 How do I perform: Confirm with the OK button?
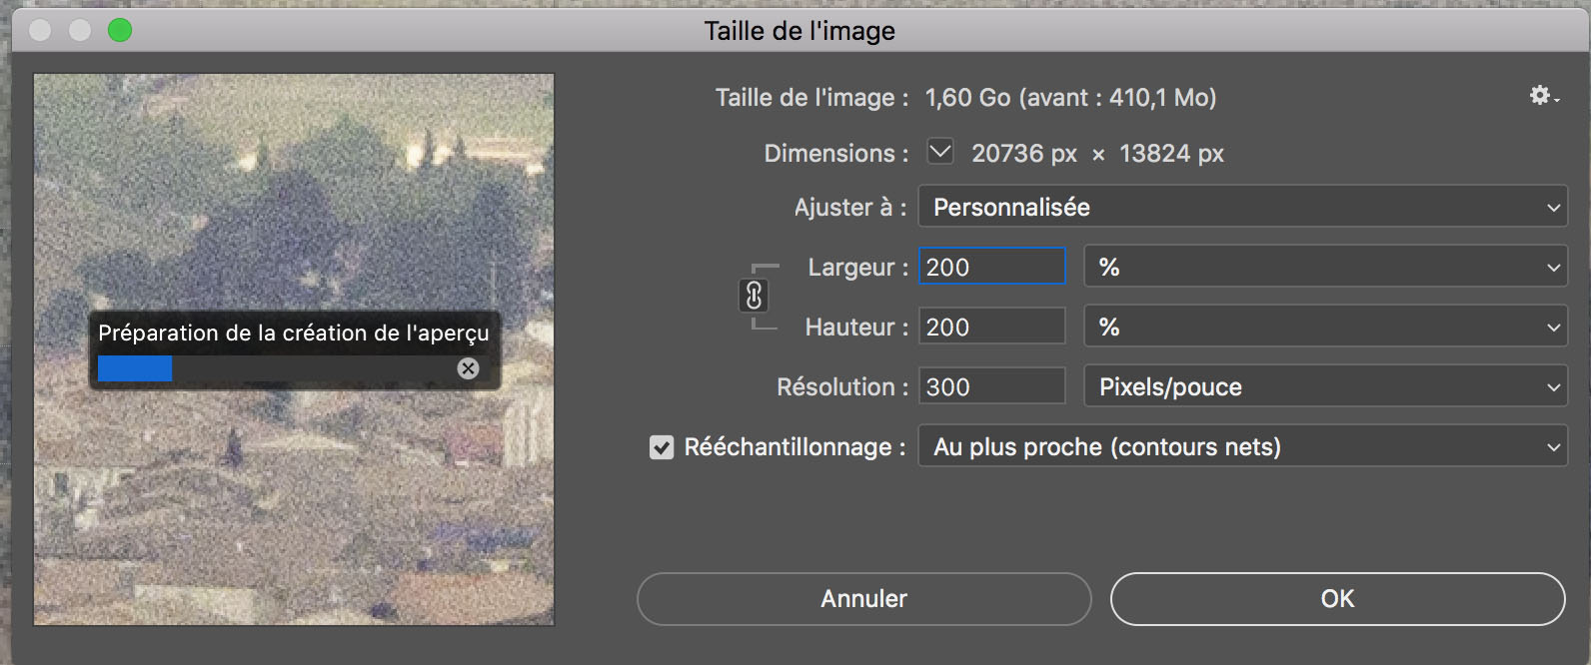(1337, 598)
